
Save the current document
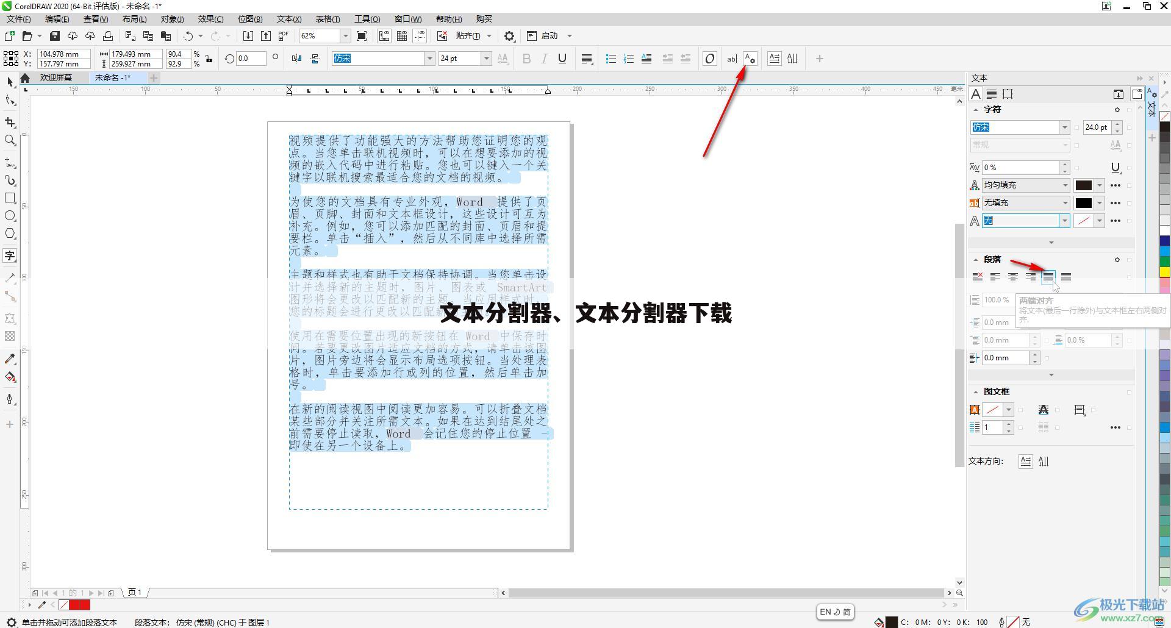[x=55, y=36]
